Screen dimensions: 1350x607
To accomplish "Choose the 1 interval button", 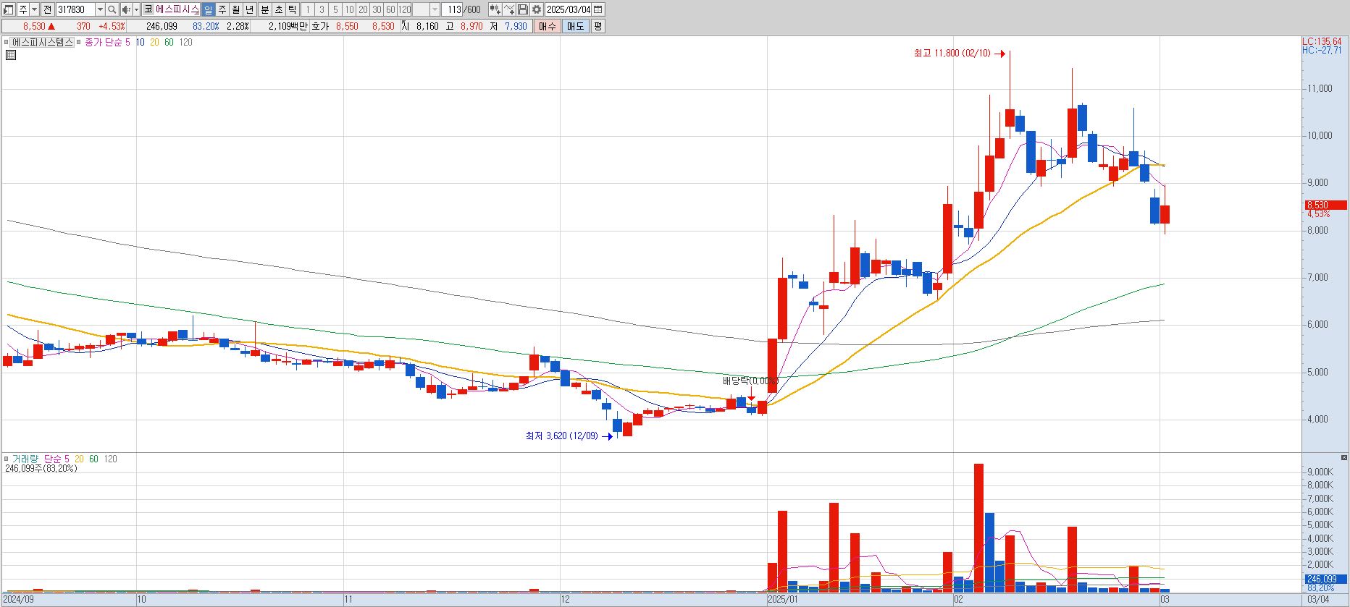I will coord(308,9).
